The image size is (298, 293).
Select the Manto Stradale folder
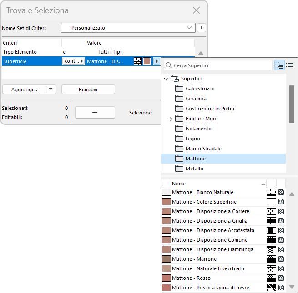(x=203, y=149)
